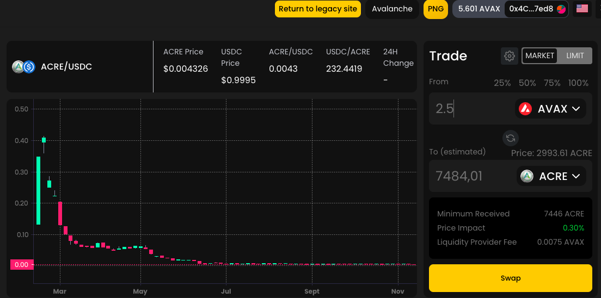
Task: Click the 24H Change label
Action: pos(398,58)
